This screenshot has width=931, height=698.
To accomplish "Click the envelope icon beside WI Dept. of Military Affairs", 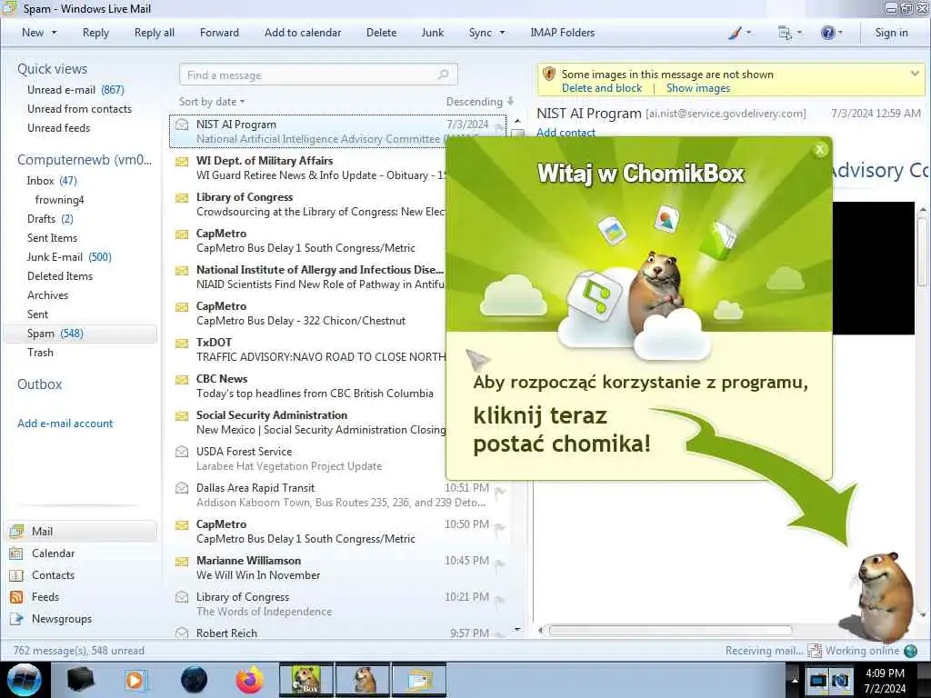I will tap(182, 162).
